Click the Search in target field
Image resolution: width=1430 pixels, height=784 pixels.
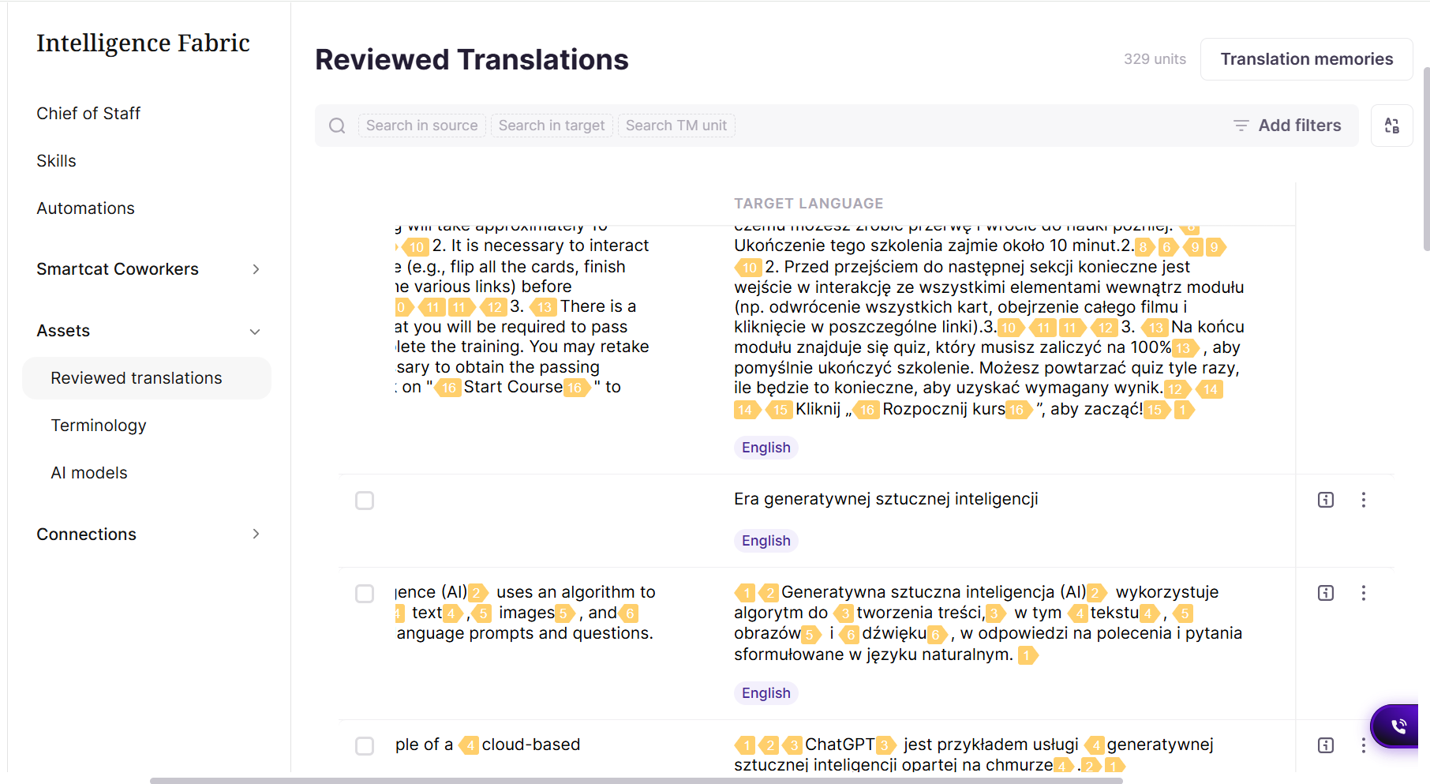tap(552, 126)
